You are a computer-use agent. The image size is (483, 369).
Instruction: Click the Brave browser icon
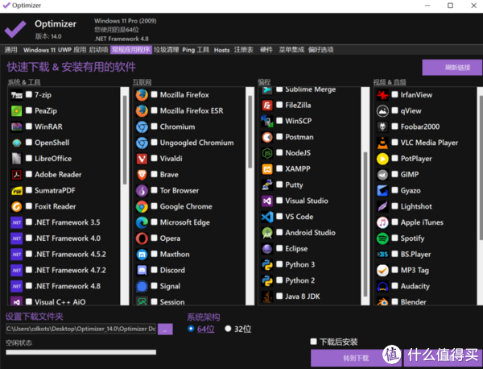(x=142, y=175)
